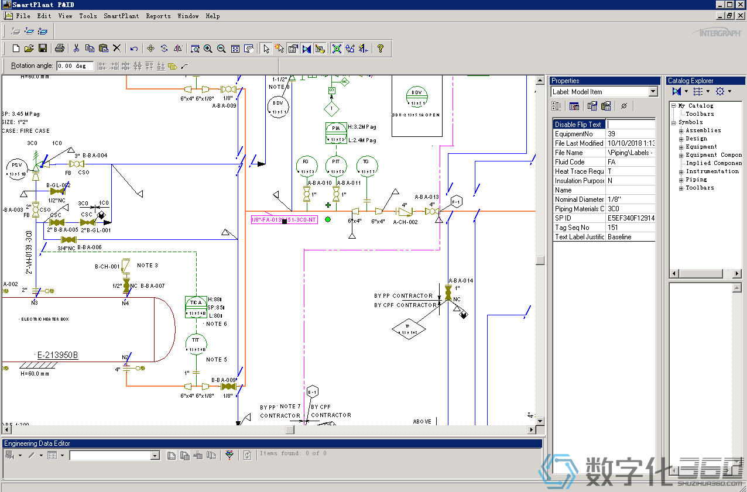Screen dimensions: 747x492
Task: Toggle the Properties window toolbar button
Action: [293, 49]
